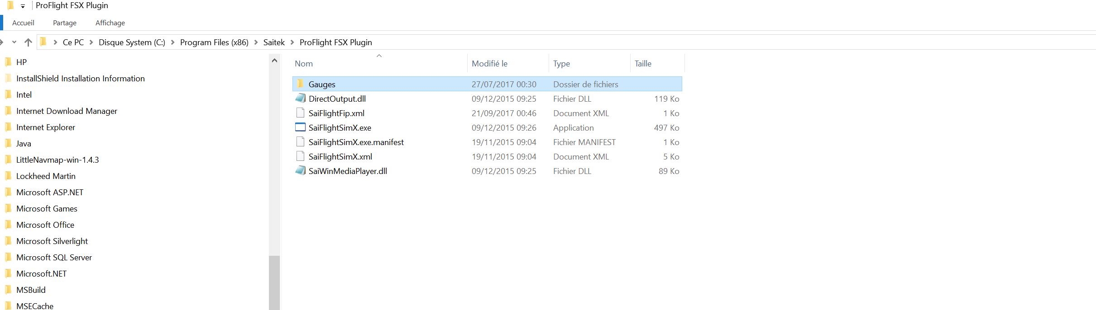The width and height of the screenshot is (1096, 310).
Task: Click the 119 Ko size value
Action: click(x=666, y=99)
